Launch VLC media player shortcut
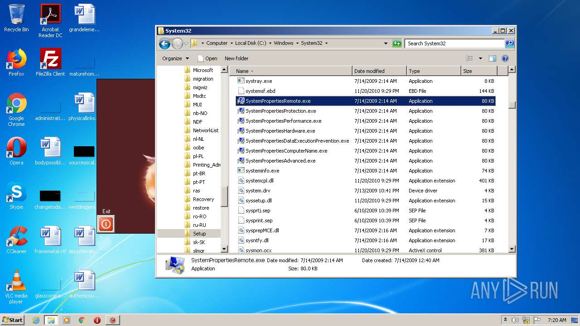Viewport: 580px width, 326px height. click(16, 288)
